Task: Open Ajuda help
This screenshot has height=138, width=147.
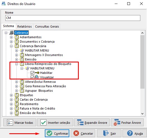Action: coord(135,133)
